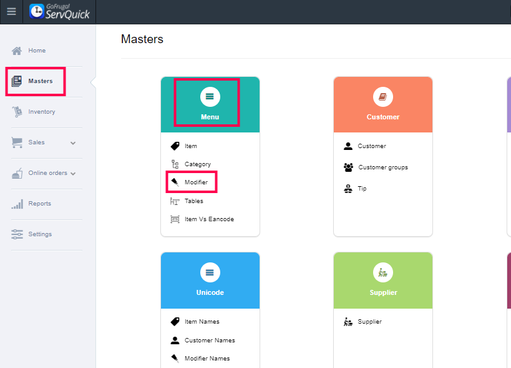Open Reports in sidebar
The height and width of the screenshot is (368, 511).
click(40, 204)
